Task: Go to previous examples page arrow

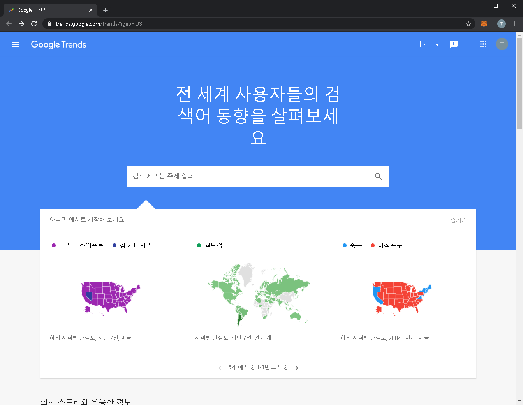Action: click(x=220, y=368)
